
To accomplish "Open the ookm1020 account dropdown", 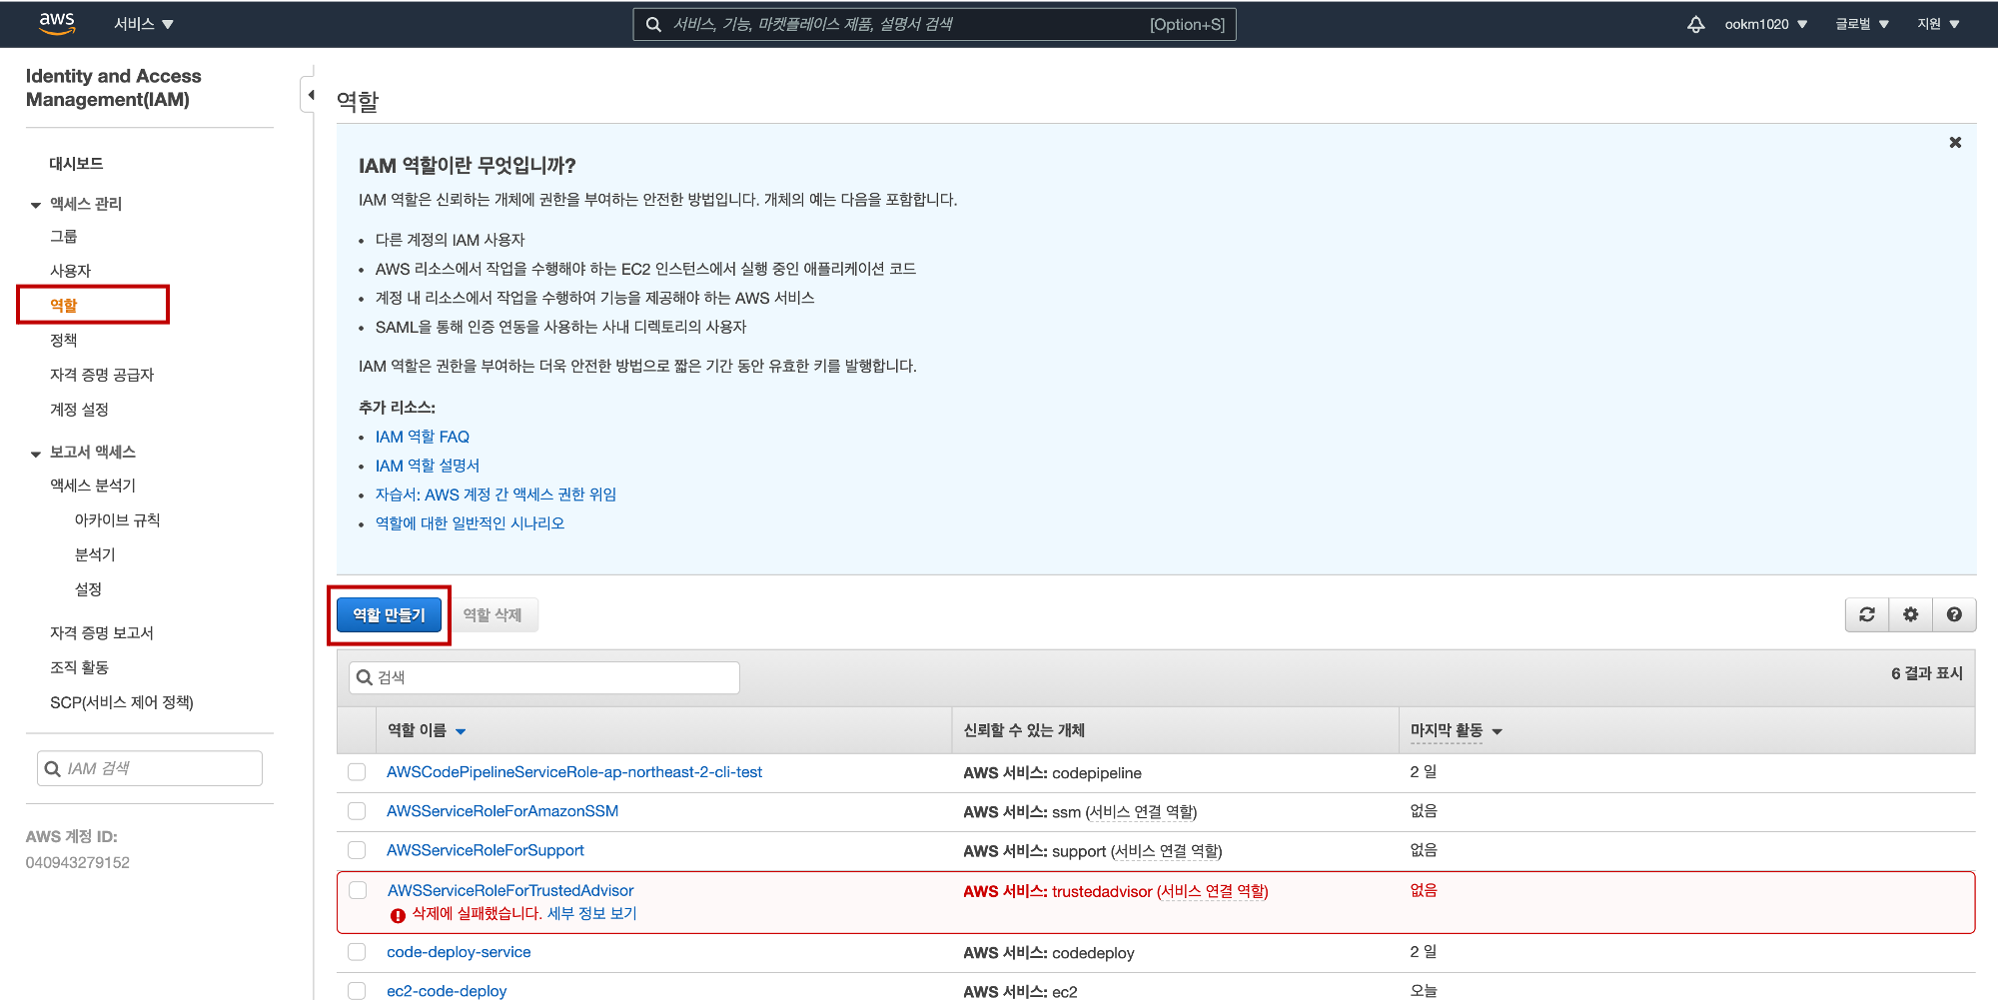I will pos(1765,24).
